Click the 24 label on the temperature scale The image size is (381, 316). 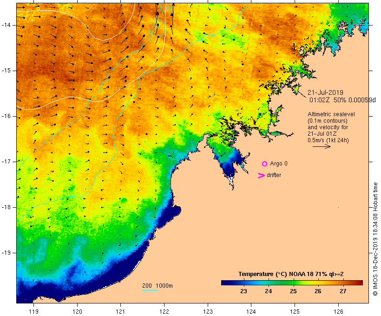269,291
